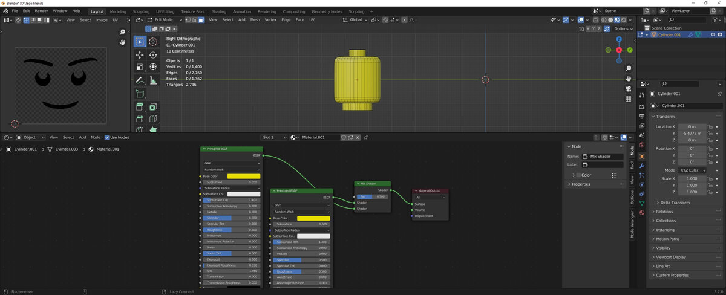
Task: Expand the Delta Transform section
Action: pos(675,203)
